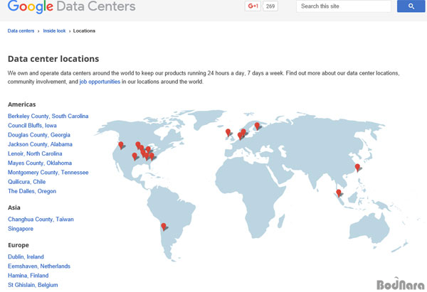The width and height of the screenshot is (427, 292).
Task: Click the Ireland map pin
Action: [228, 133]
